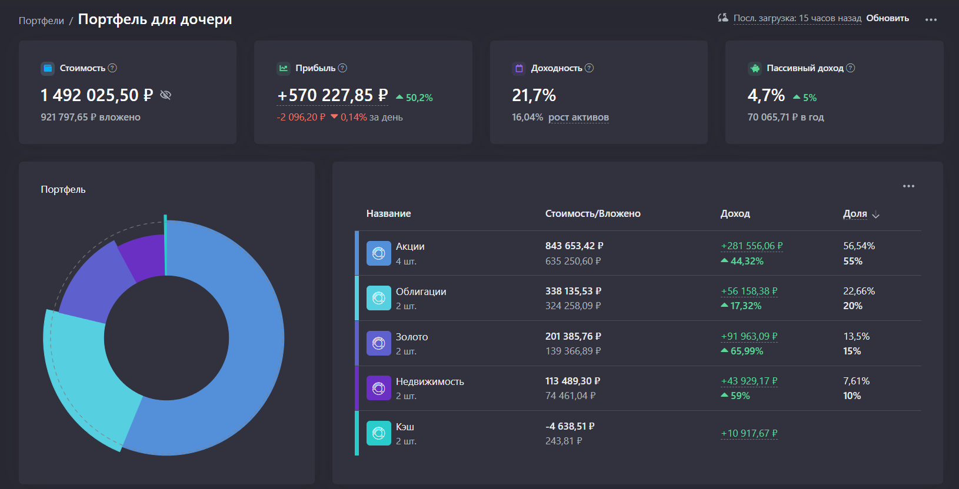Click the Кэш row icon
This screenshot has height=489, width=959.
coord(379,433)
